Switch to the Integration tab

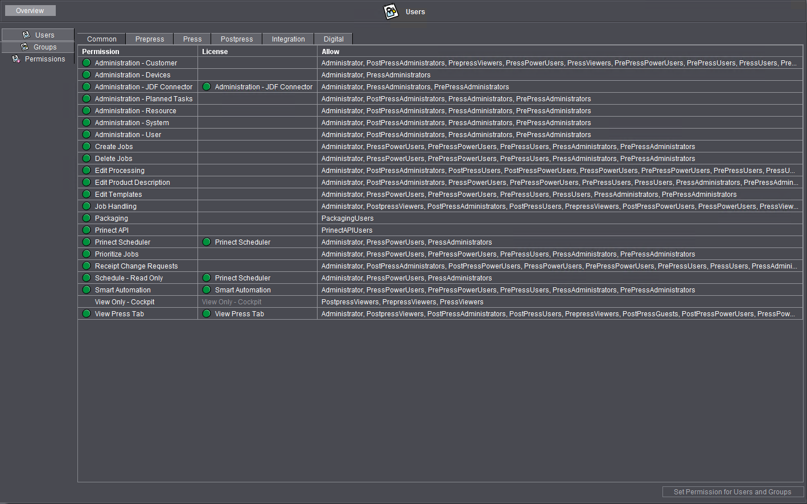pyautogui.click(x=288, y=39)
